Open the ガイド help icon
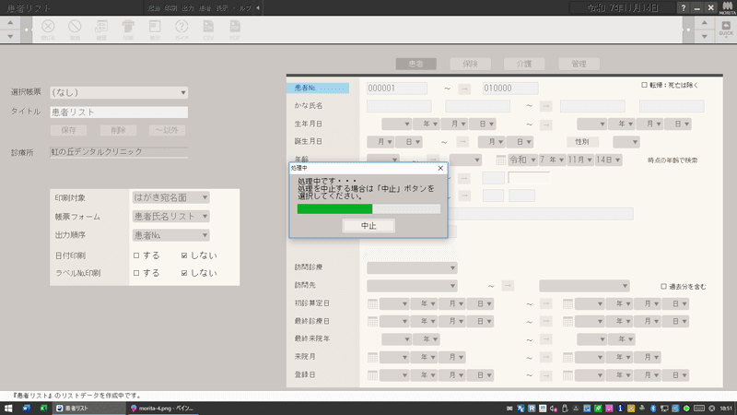 click(x=181, y=30)
